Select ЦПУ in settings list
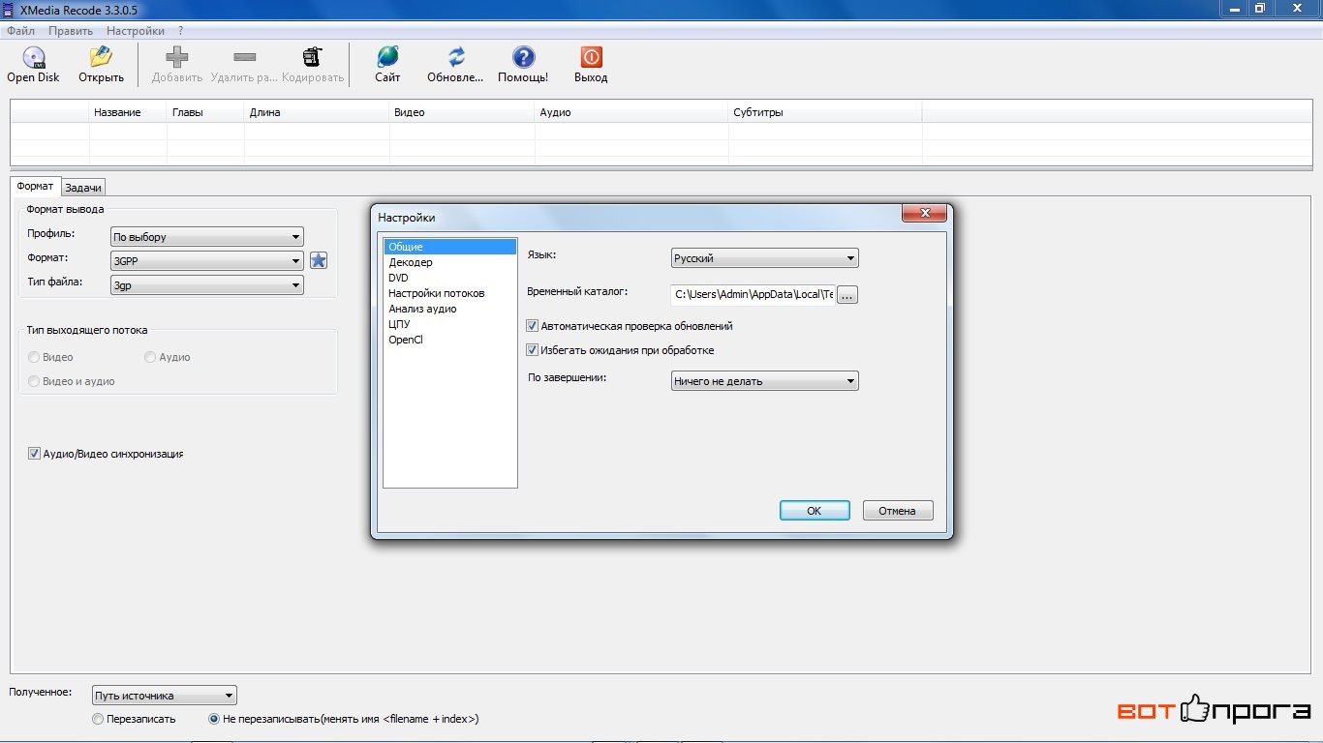The image size is (1323, 743). click(450, 324)
